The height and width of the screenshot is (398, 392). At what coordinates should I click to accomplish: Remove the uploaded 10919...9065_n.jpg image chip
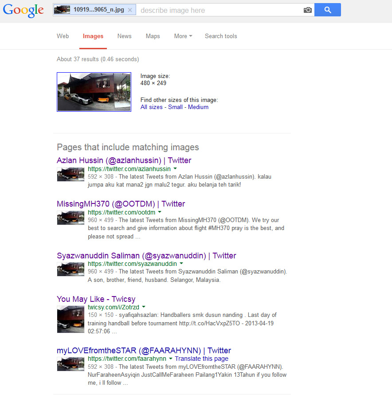tap(130, 10)
